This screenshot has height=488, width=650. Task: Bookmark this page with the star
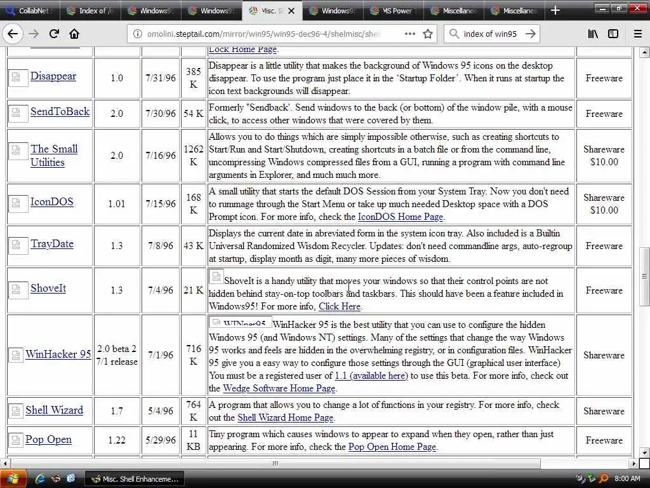click(x=428, y=34)
